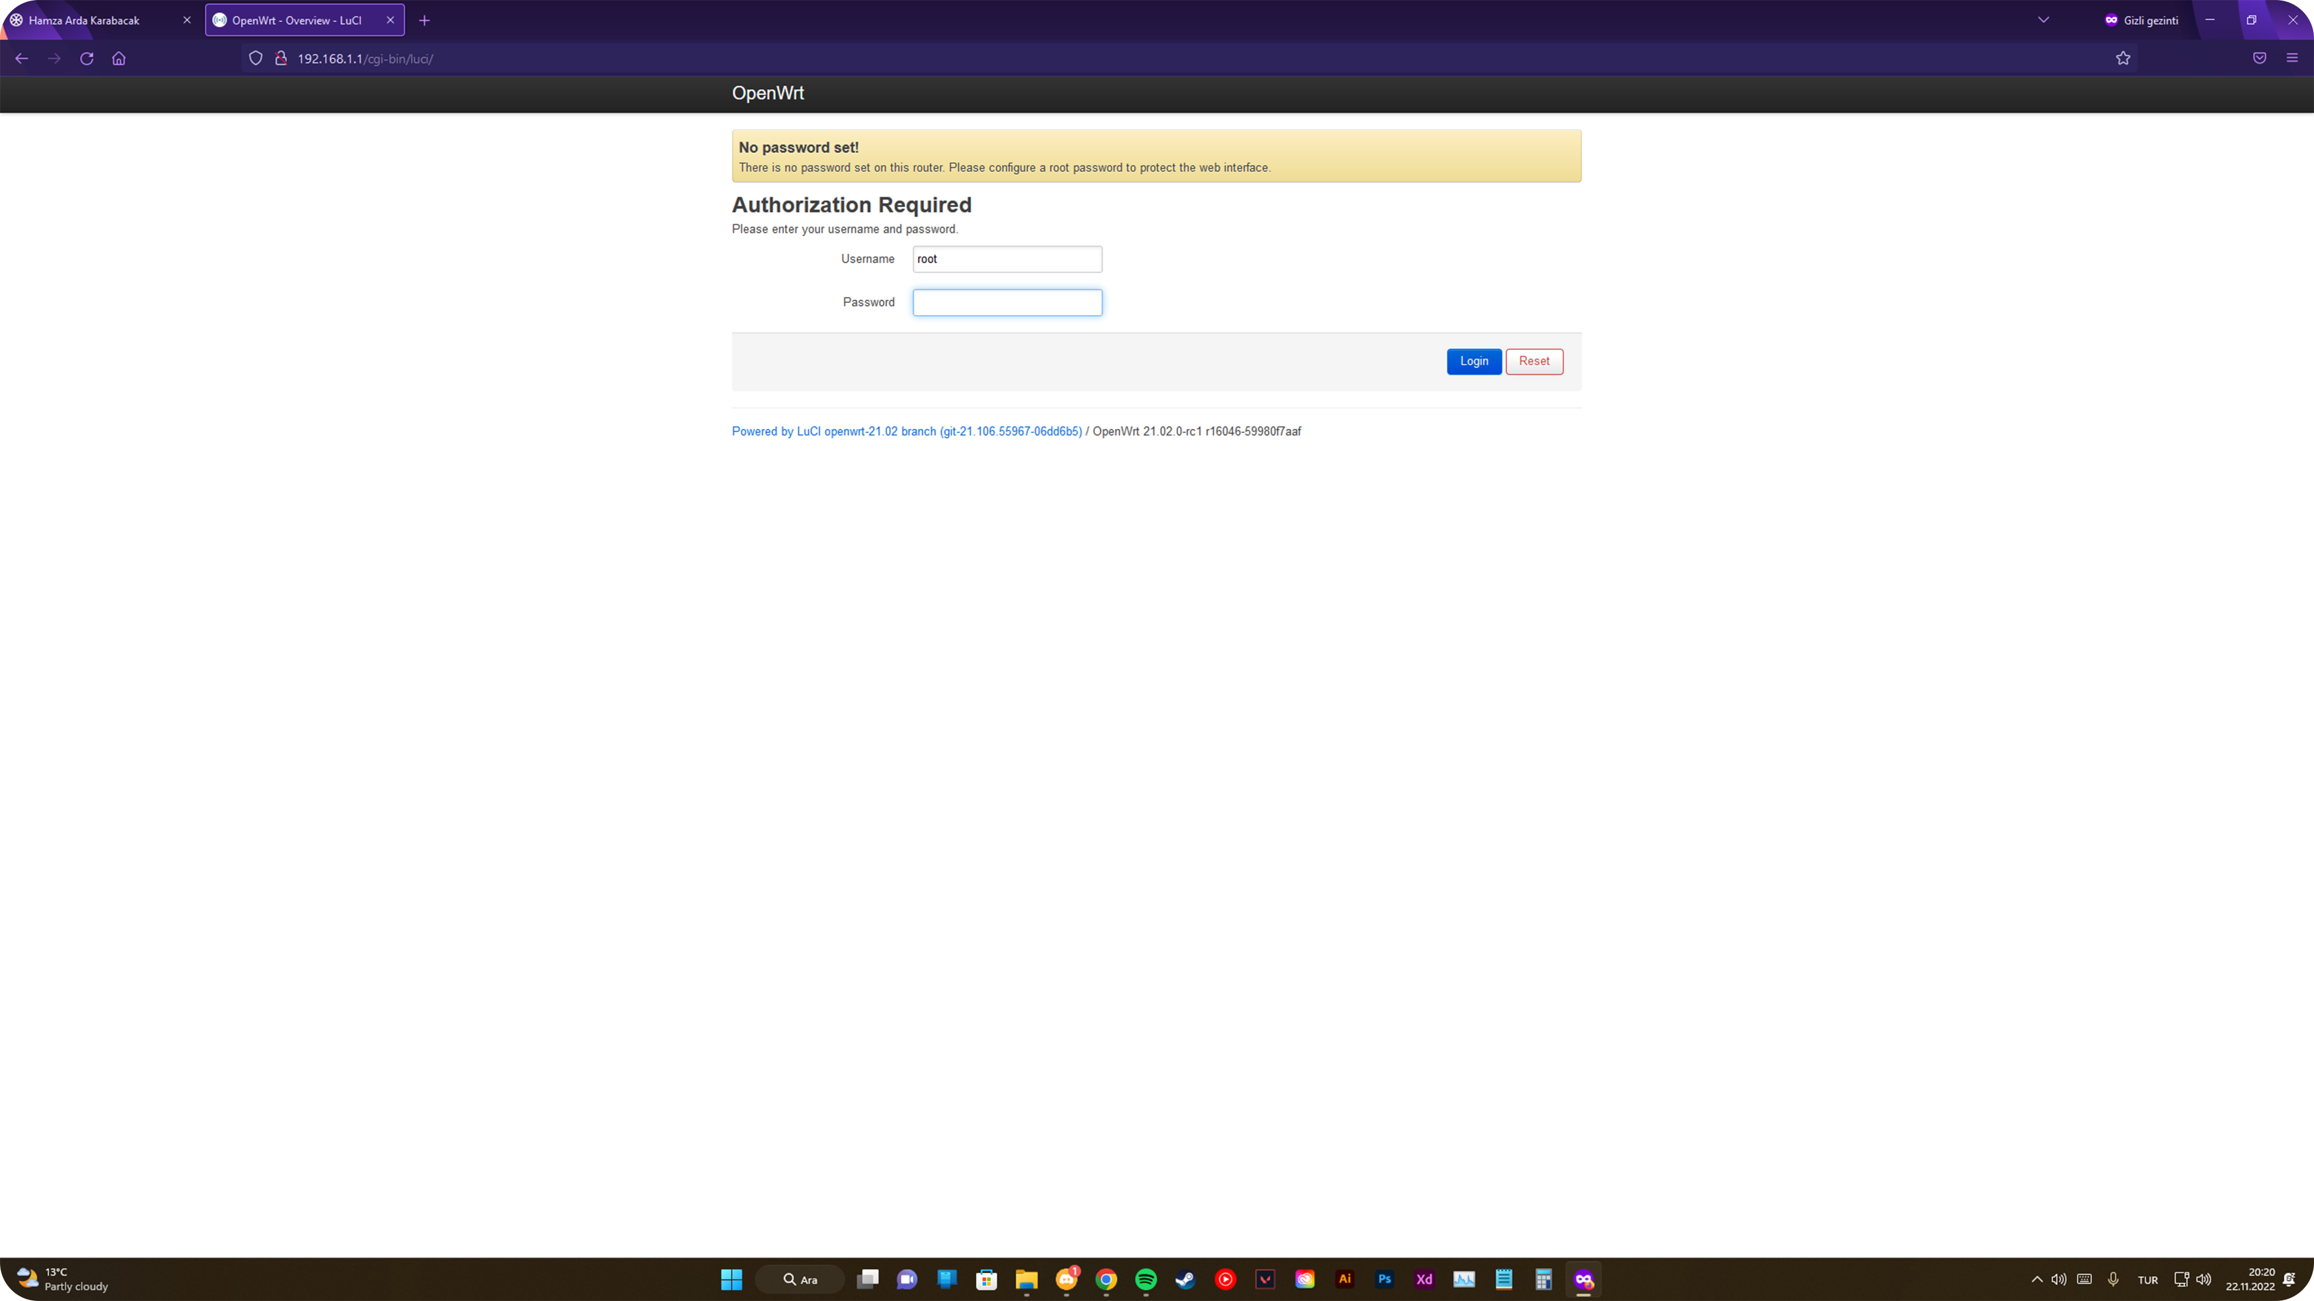Viewport: 2314px width, 1301px height.
Task: Open the browser hamburger menu
Action: 2292,58
